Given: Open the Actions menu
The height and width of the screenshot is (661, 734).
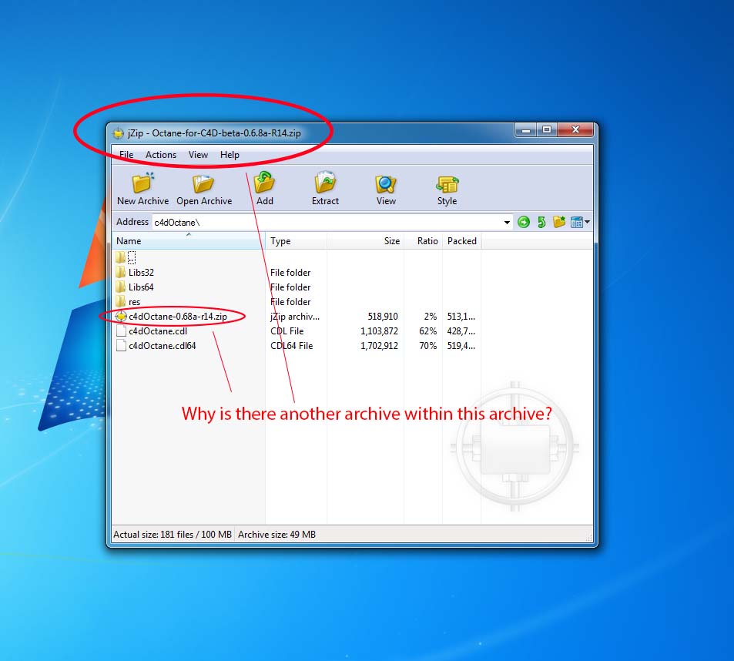Looking at the screenshot, I should [x=160, y=155].
